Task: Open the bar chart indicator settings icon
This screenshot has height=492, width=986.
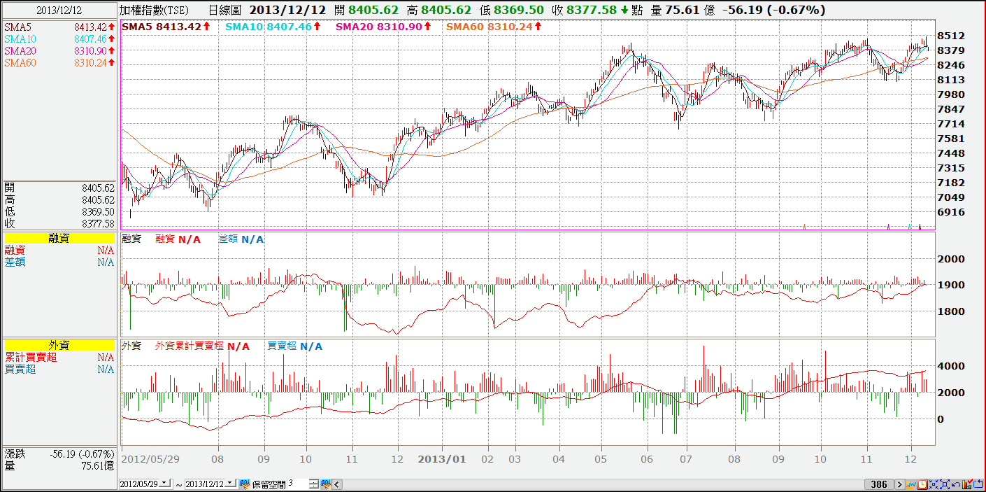Action: tap(967, 484)
